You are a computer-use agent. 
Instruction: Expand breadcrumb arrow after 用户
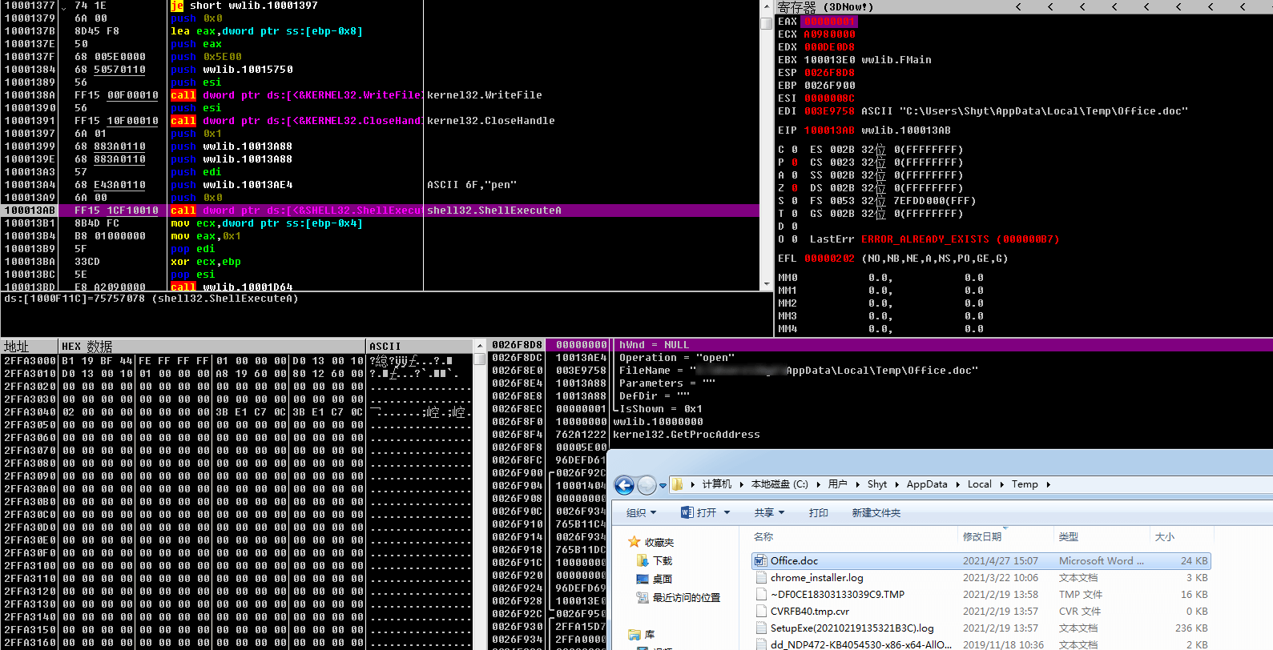(857, 484)
